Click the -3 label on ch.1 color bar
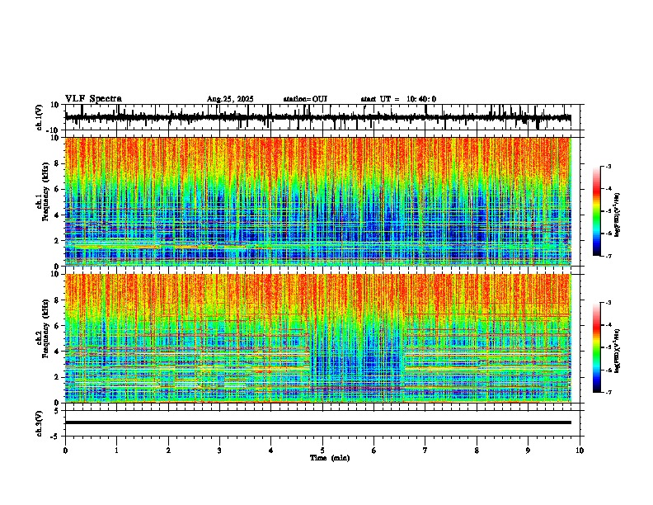Image resolution: width=653 pixels, height=505 pixels. [x=608, y=166]
